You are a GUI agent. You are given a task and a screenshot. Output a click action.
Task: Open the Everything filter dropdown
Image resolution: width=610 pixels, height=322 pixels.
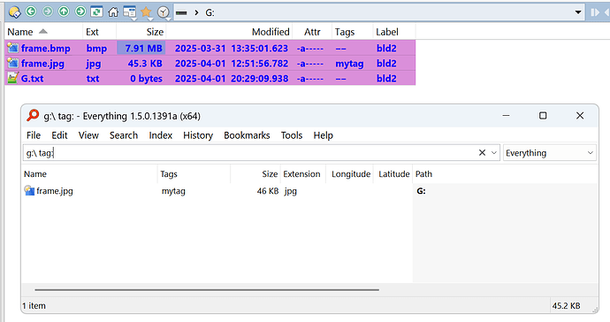tap(550, 153)
